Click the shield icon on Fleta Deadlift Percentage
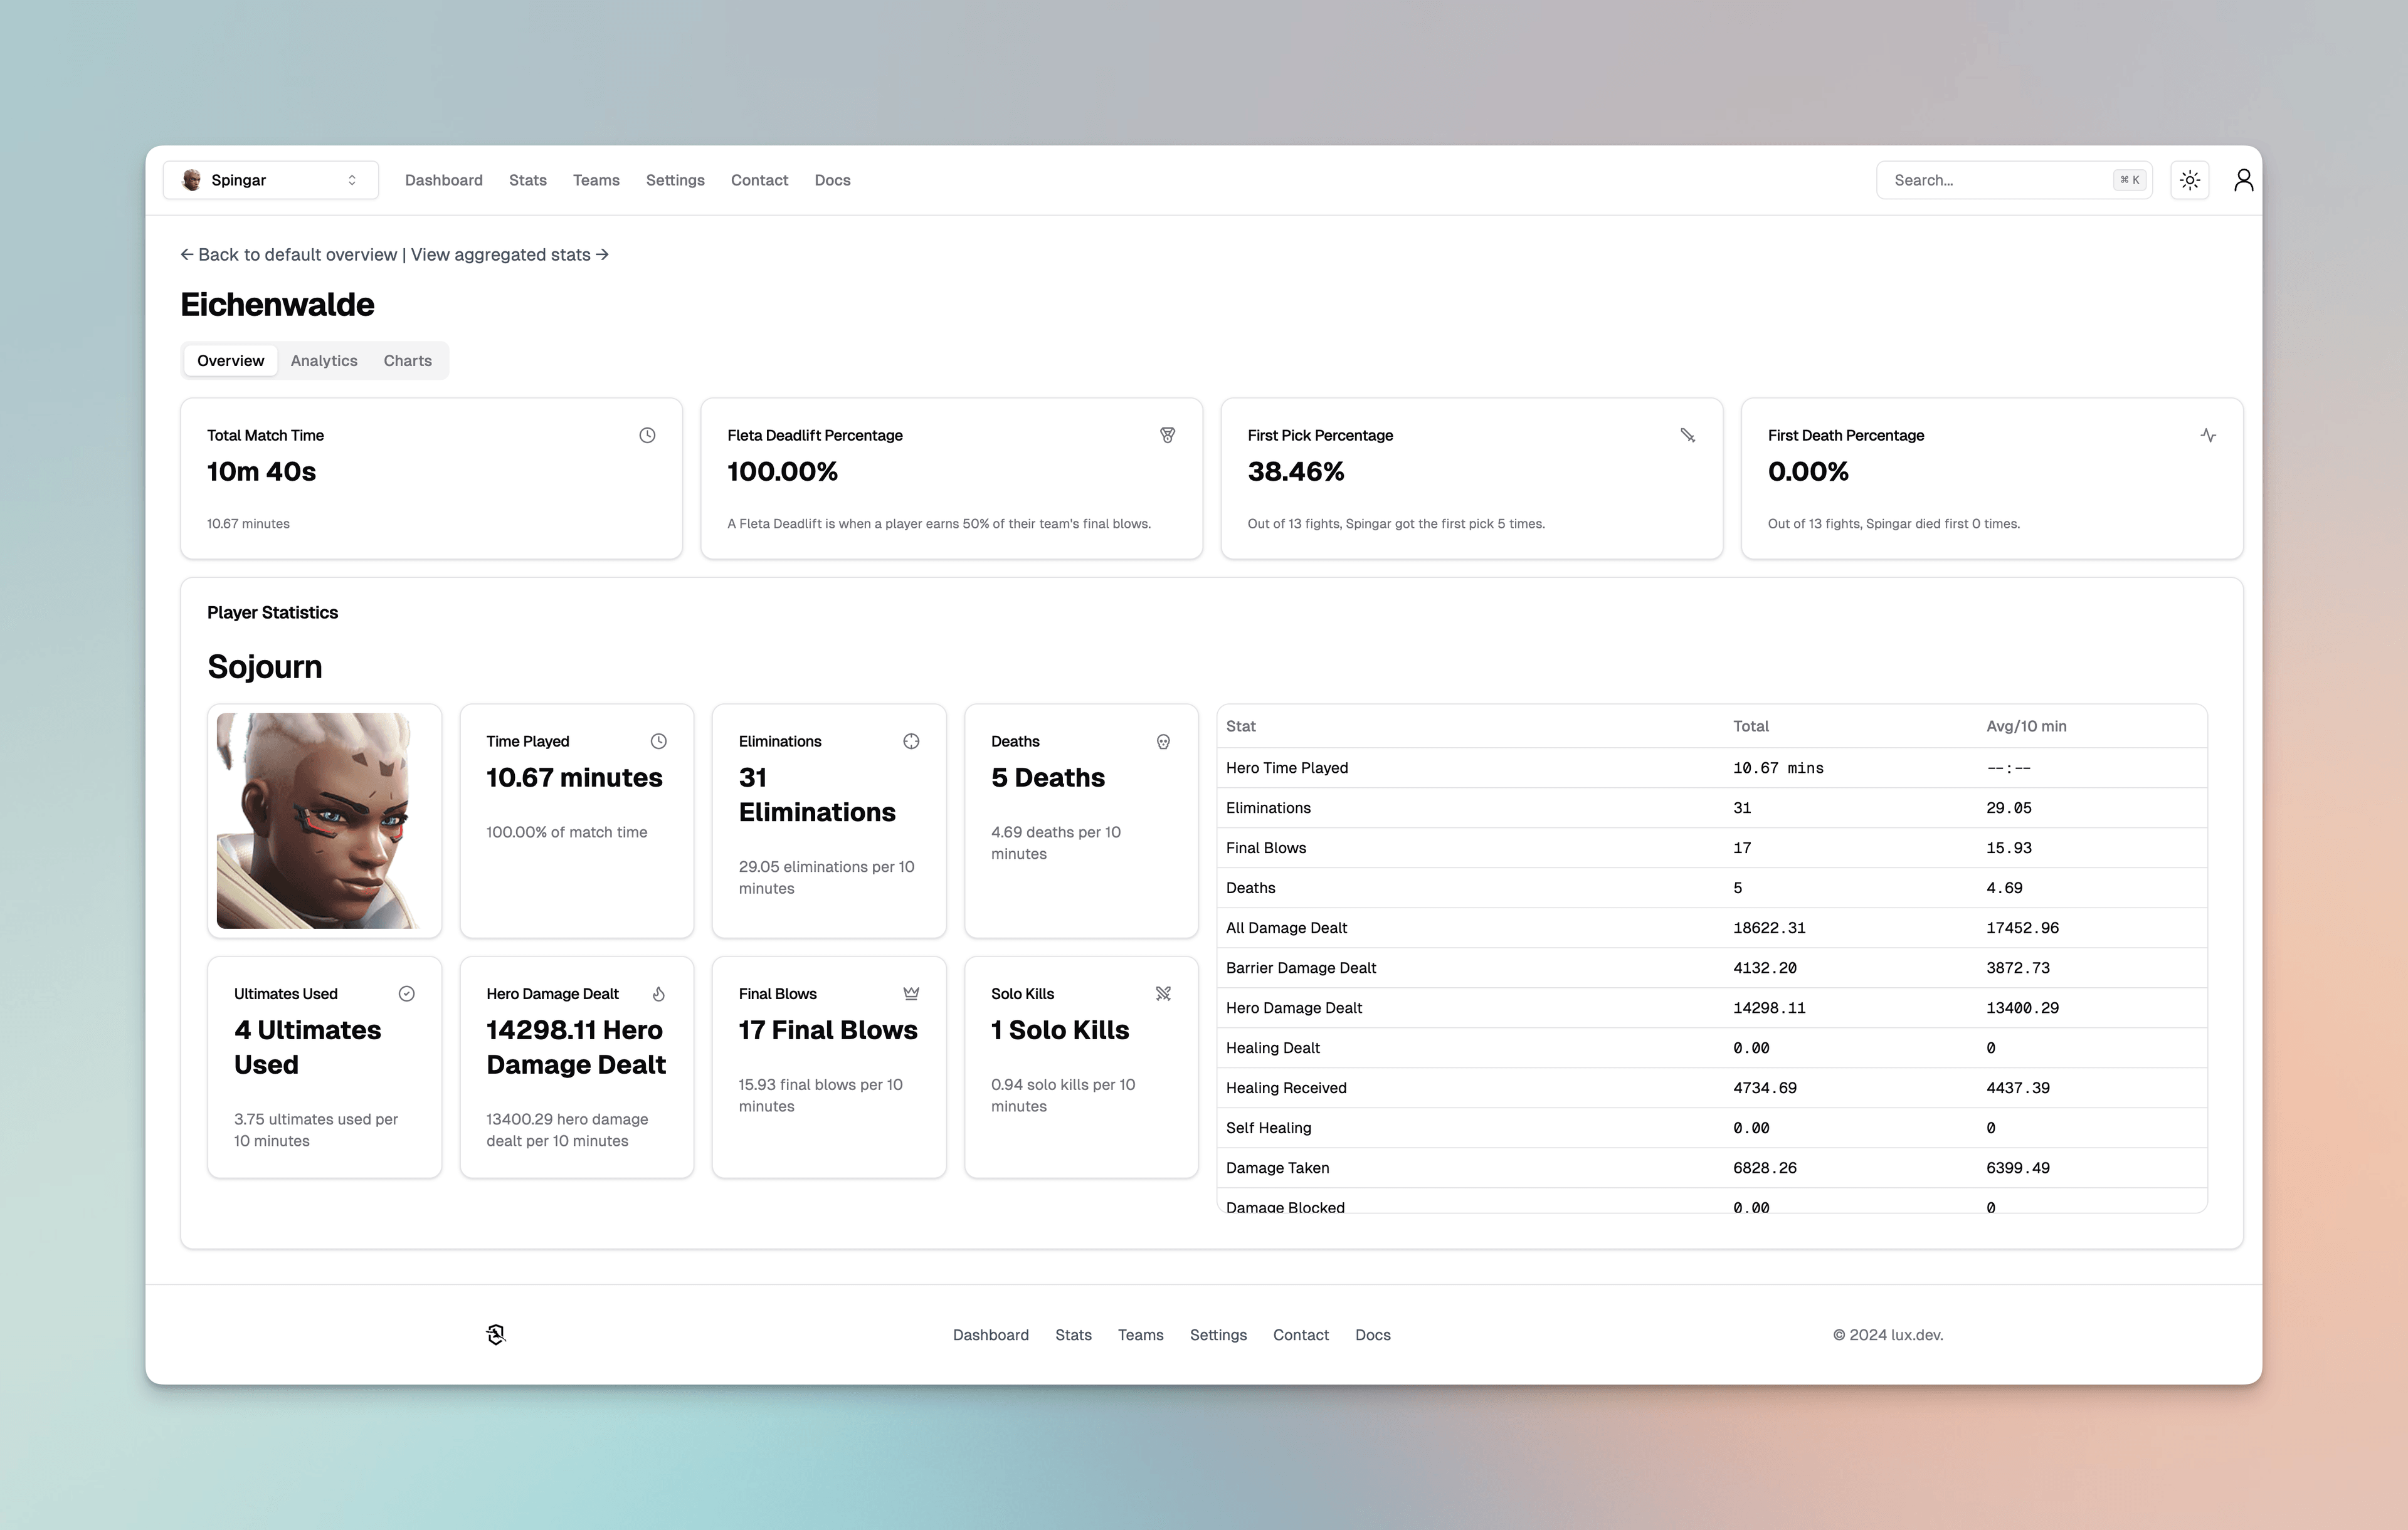Screen dimensions: 2408x1530 (x=1167, y=436)
